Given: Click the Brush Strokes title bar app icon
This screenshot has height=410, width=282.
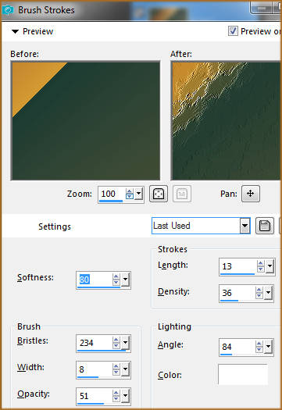Looking at the screenshot, I should click(x=8, y=10).
